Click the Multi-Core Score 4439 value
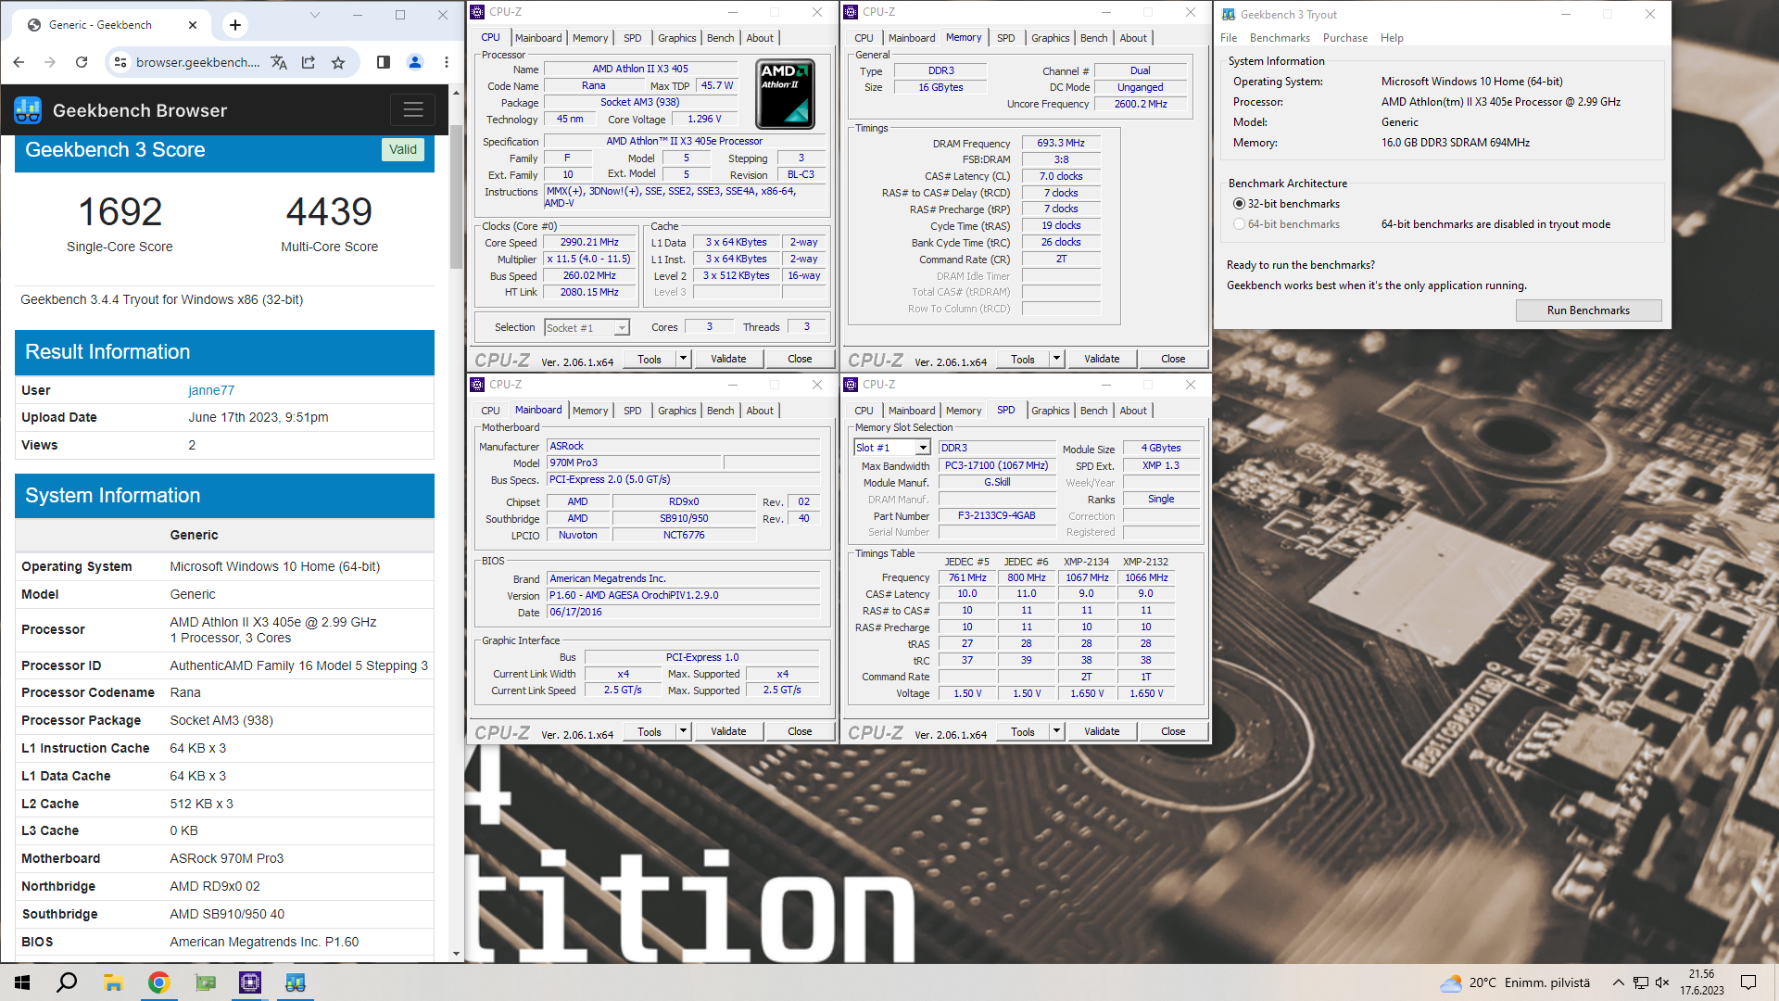 tap(329, 212)
